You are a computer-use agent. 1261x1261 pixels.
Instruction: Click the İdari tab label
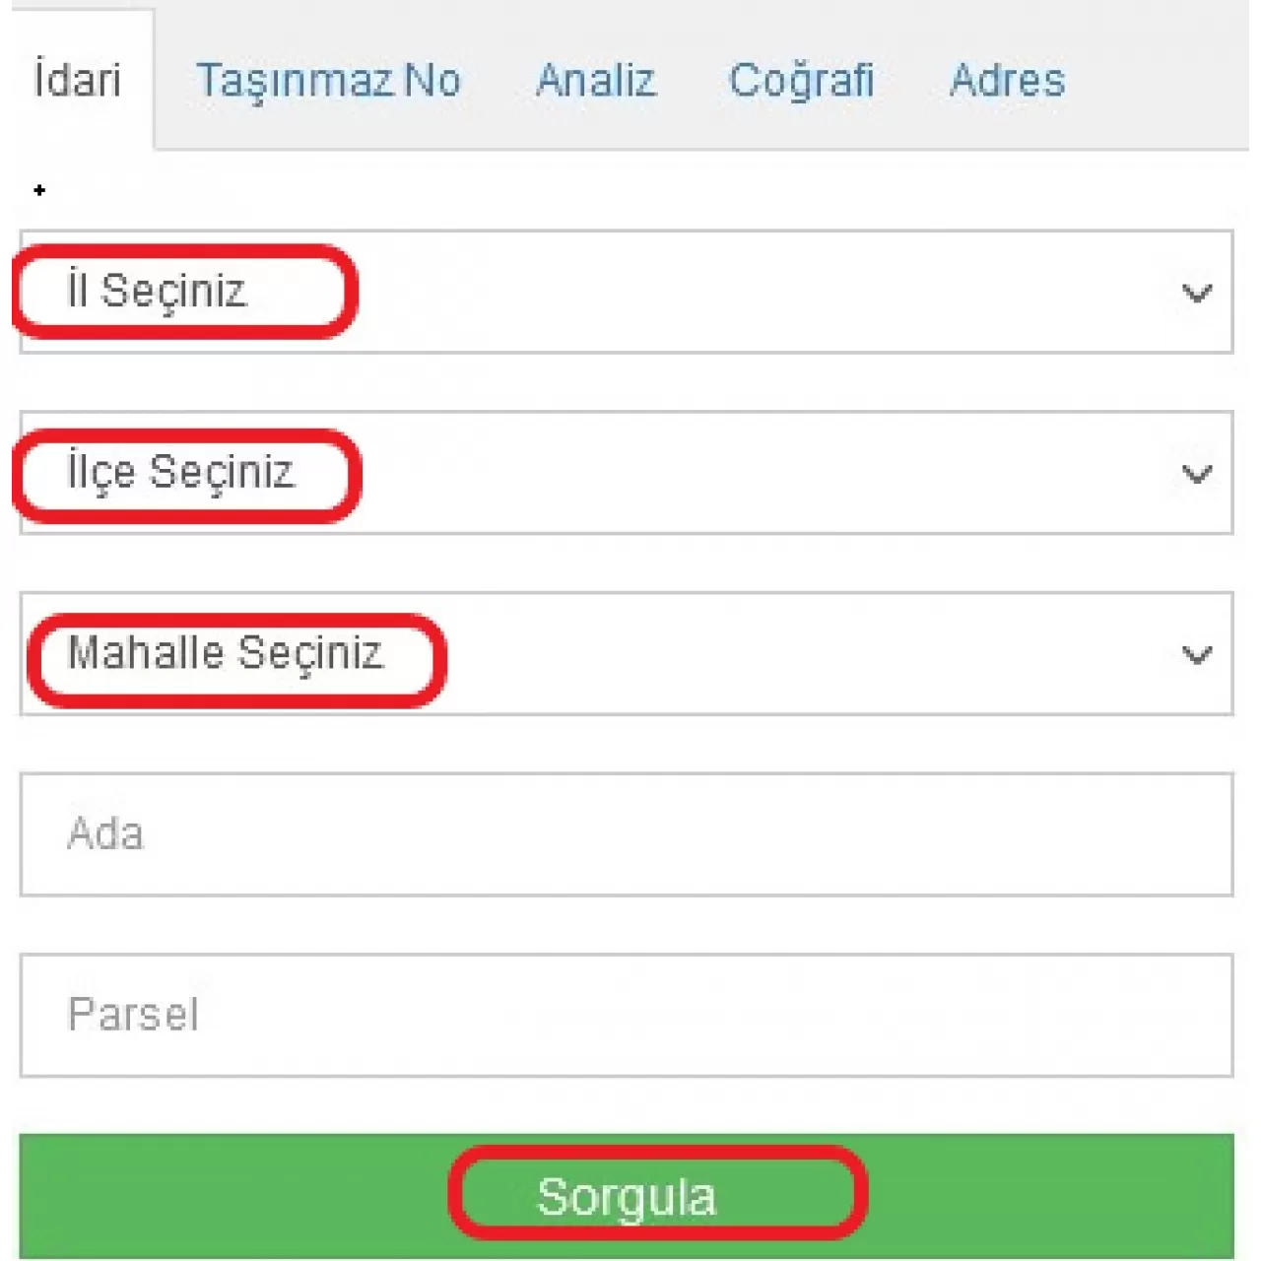75,81
